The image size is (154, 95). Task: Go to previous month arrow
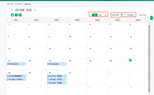(12, 10)
